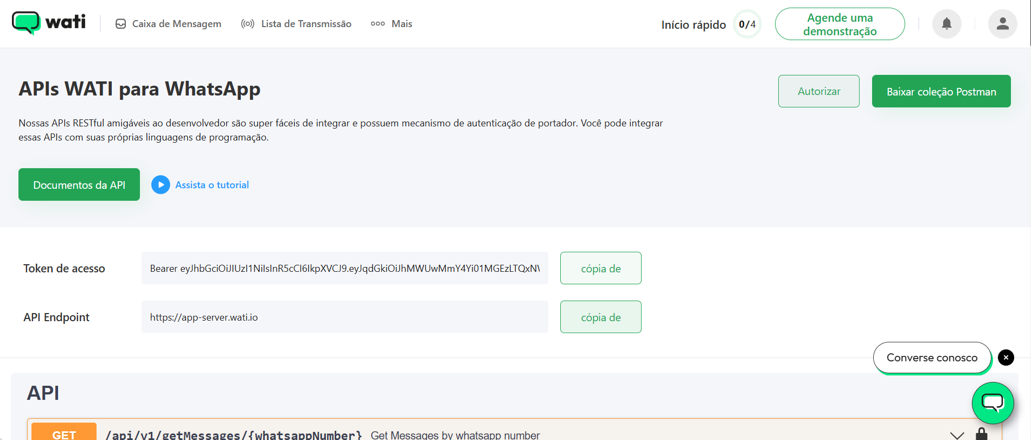Click Converse conosco chat bubble
Screen dimensions: 1031x440
[x=932, y=358]
